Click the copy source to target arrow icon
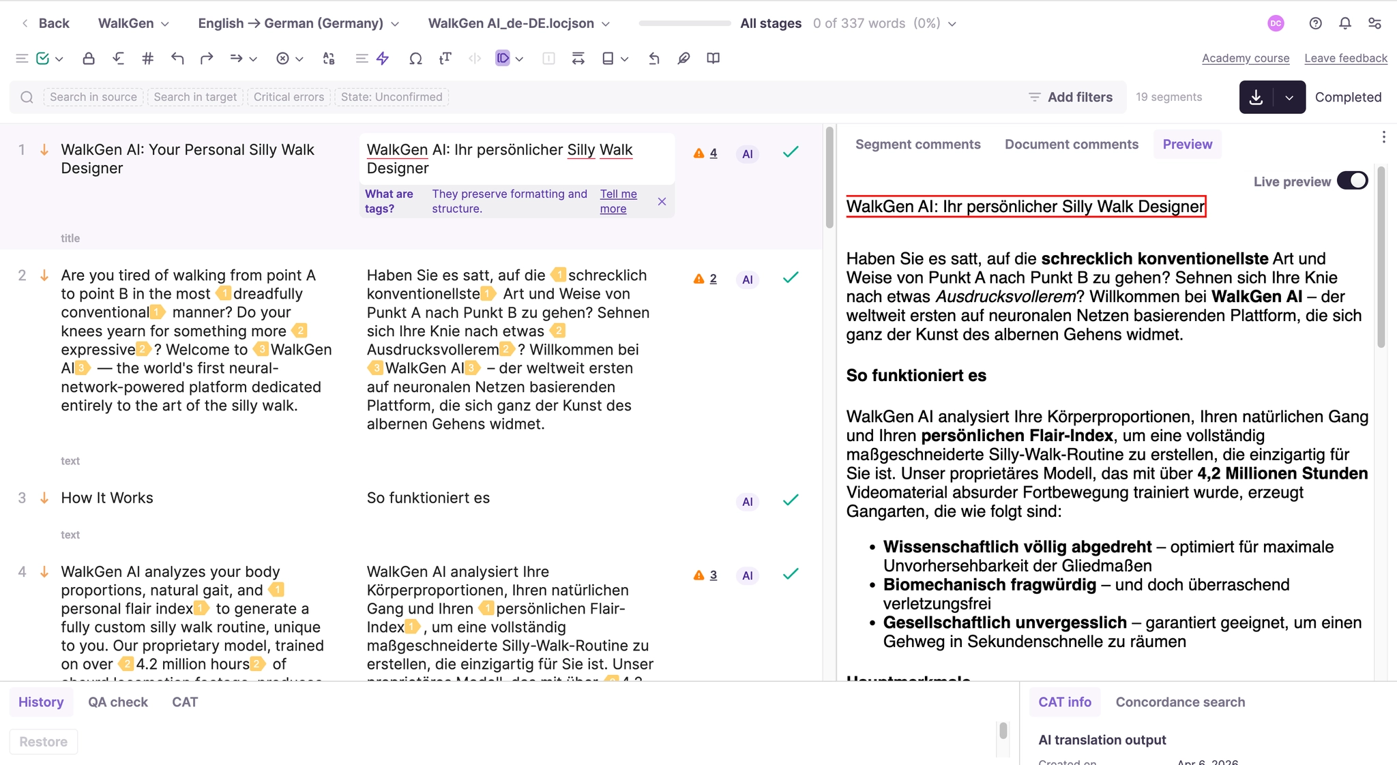This screenshot has width=1397, height=765. coord(236,59)
